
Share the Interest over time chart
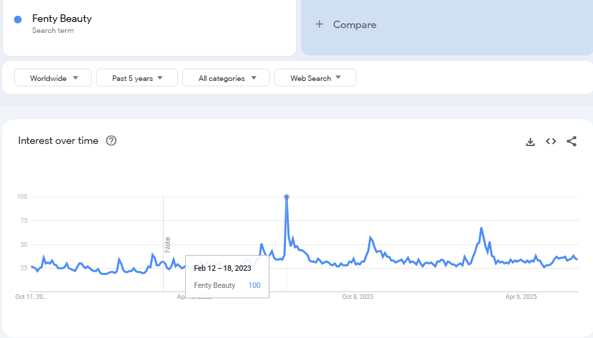(572, 141)
